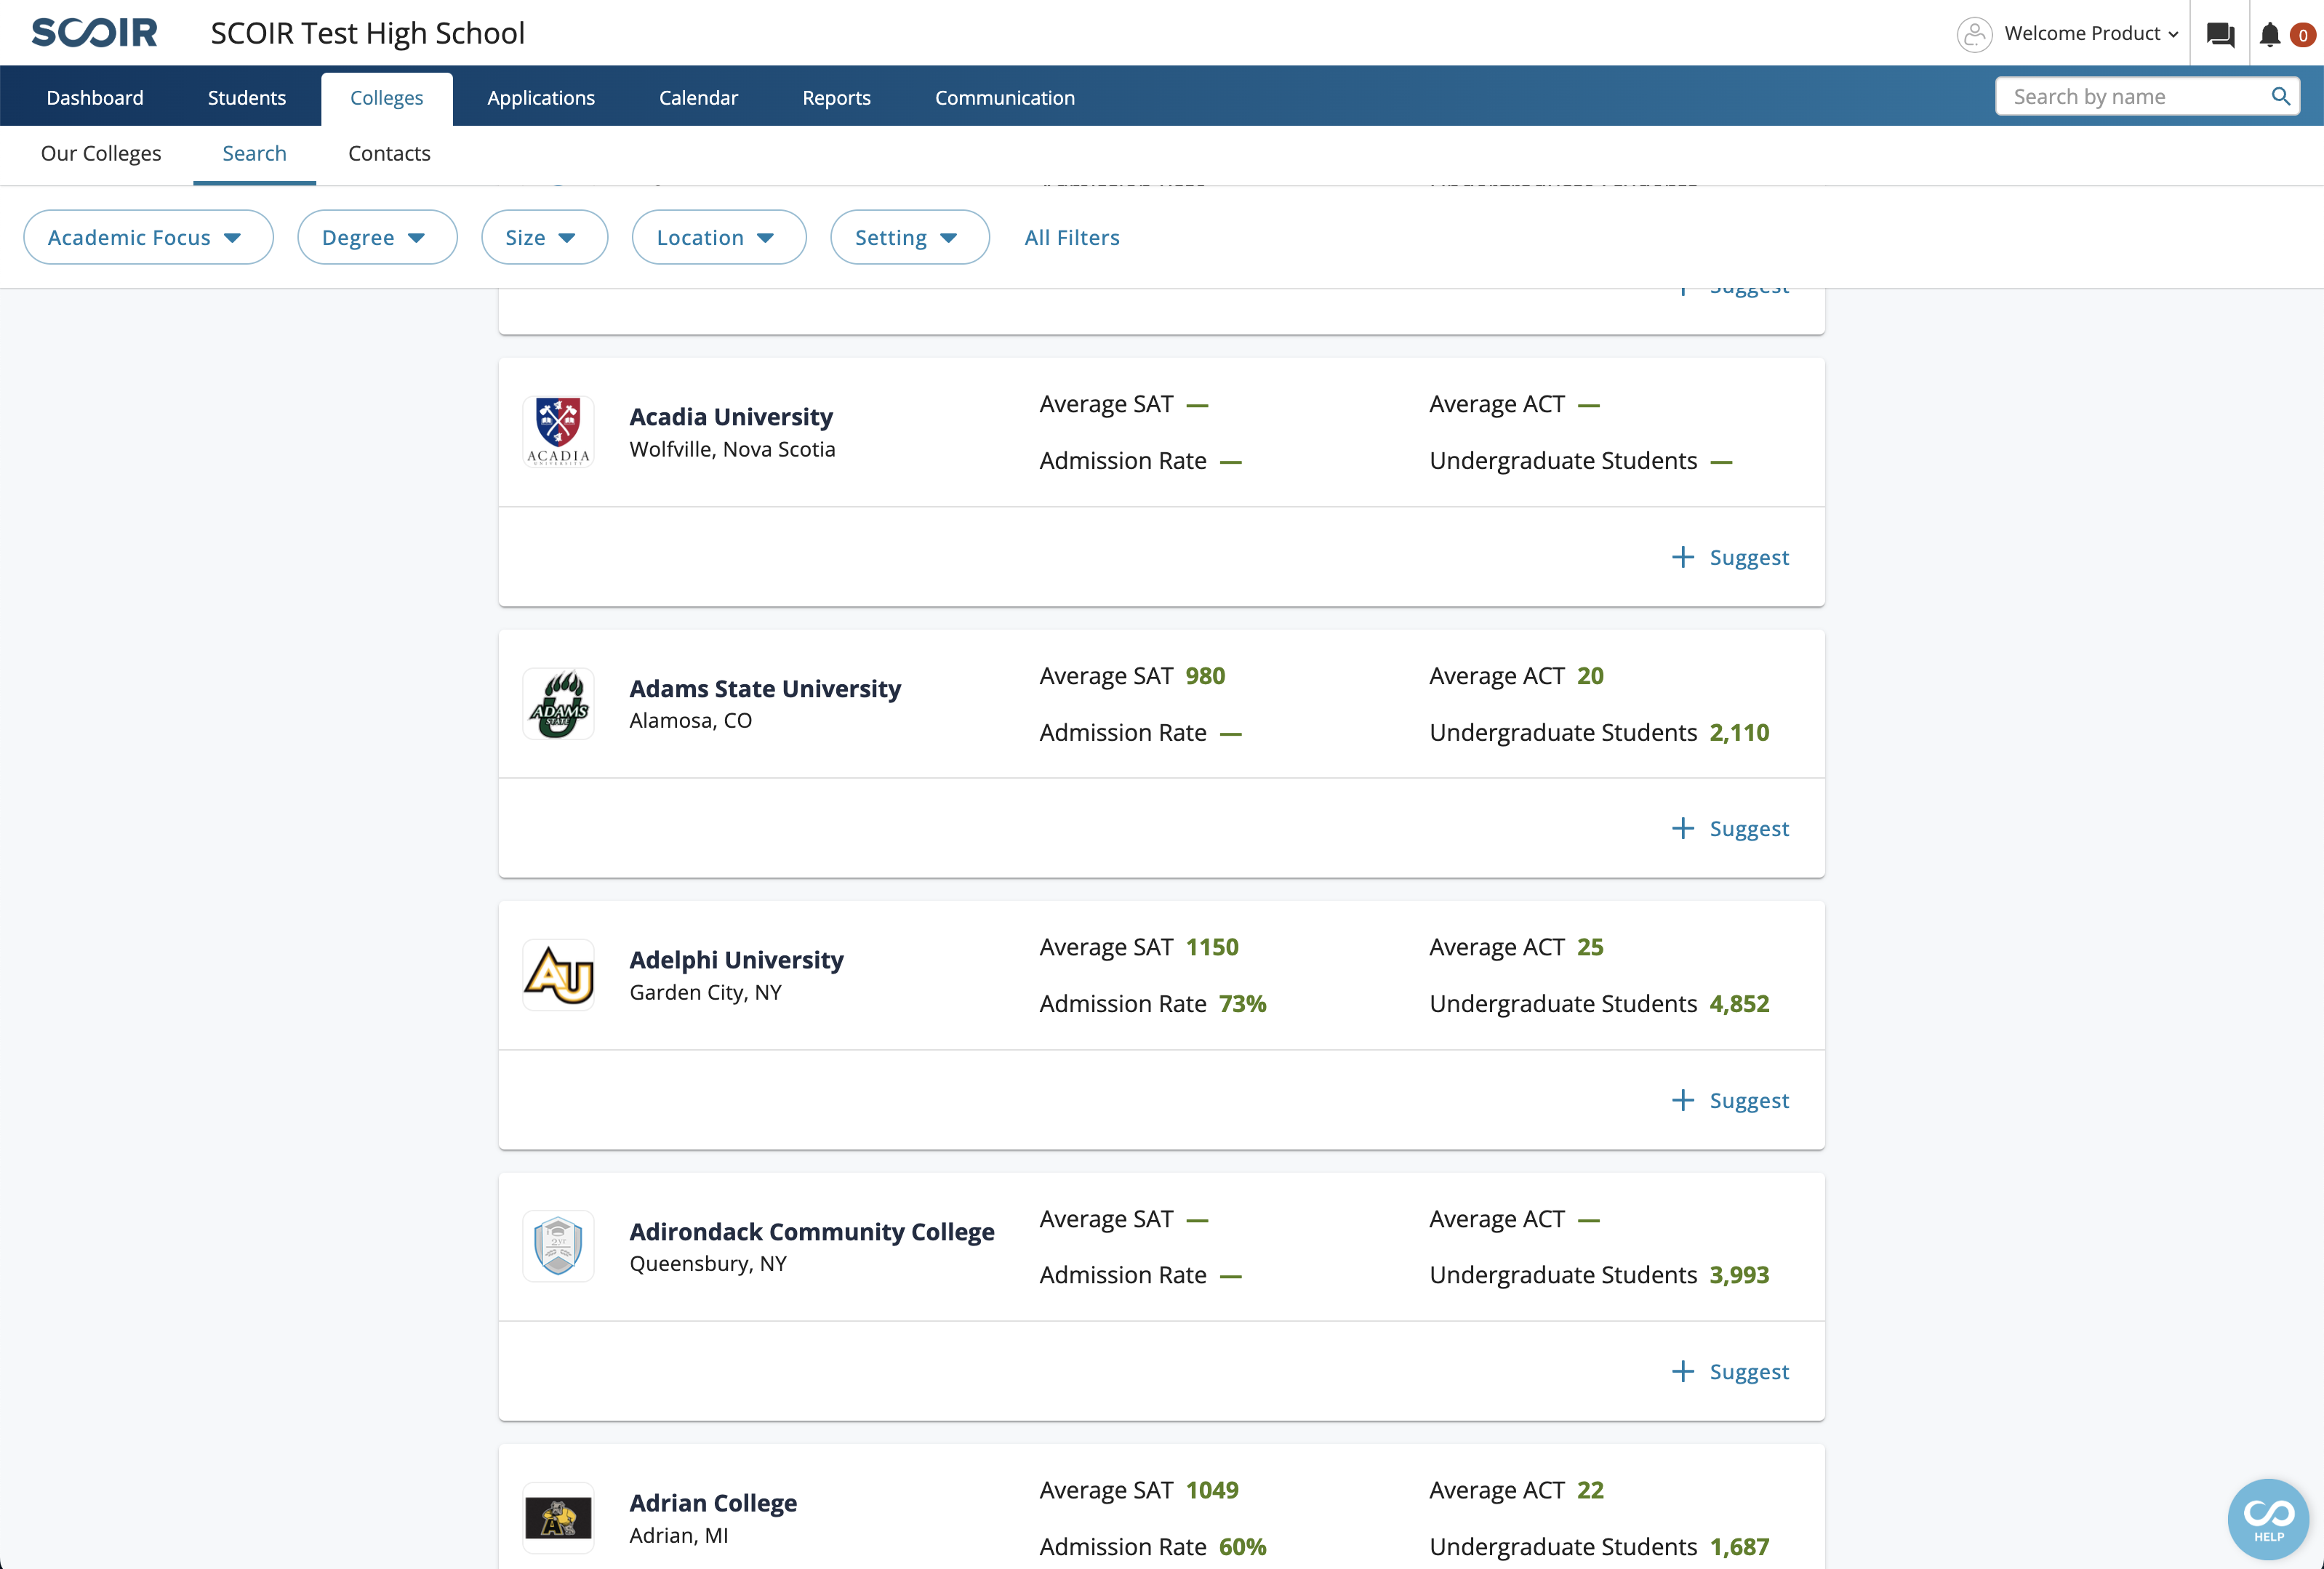Open the Applications tab
Viewport: 2324px width, 1569px height.
point(541,98)
